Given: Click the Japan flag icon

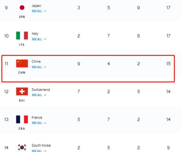Looking at the screenshot, I should (x=22, y=8).
